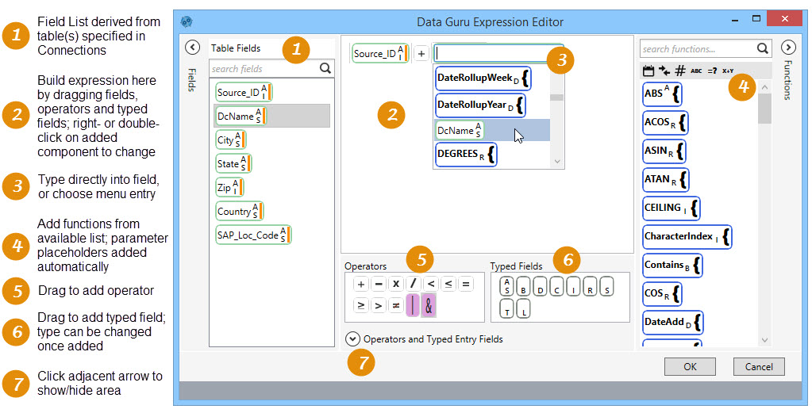Pick the plus operator in Operators panel
812x413 pixels.
point(361,284)
